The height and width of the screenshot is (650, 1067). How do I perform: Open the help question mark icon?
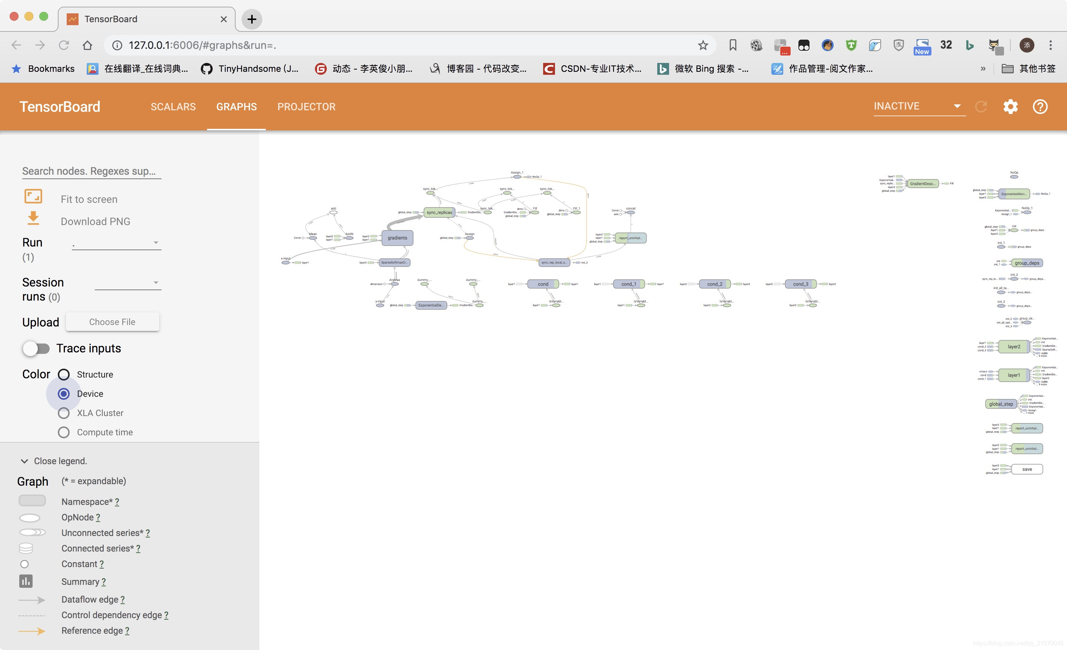coord(1040,107)
